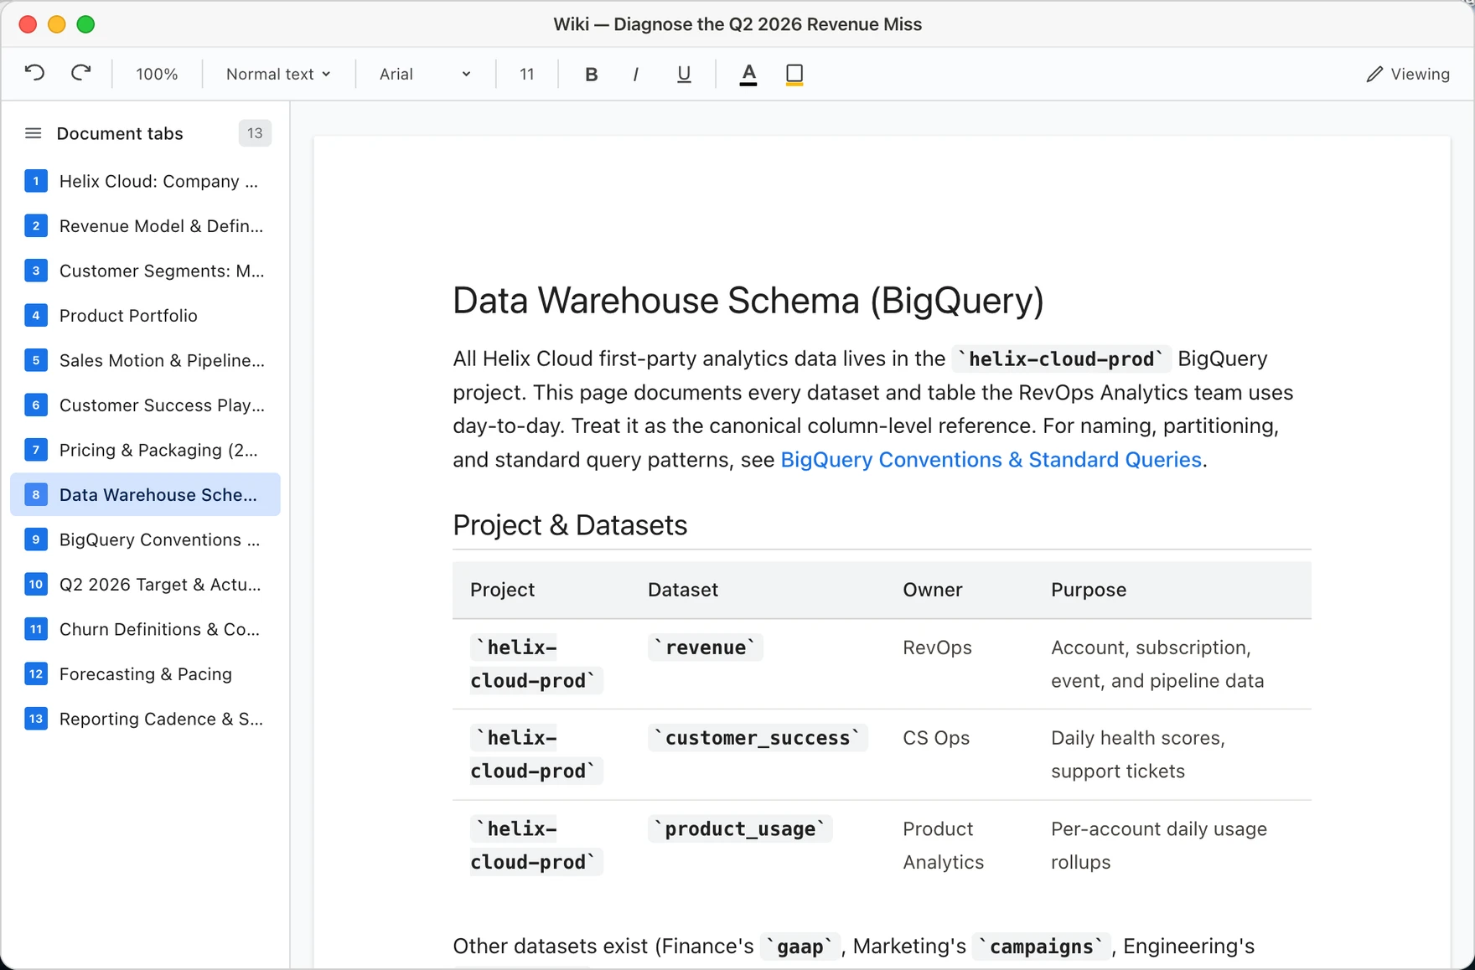Click the number 8 tab icon
This screenshot has height=970, width=1475.
35,495
